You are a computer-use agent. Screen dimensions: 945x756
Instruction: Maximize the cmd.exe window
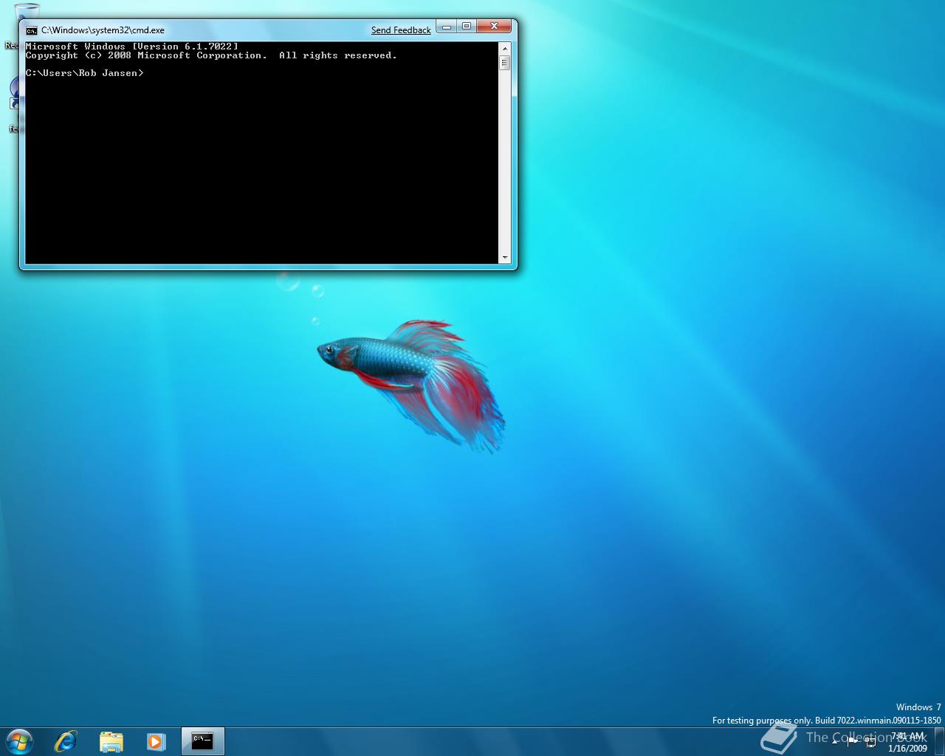click(x=466, y=27)
